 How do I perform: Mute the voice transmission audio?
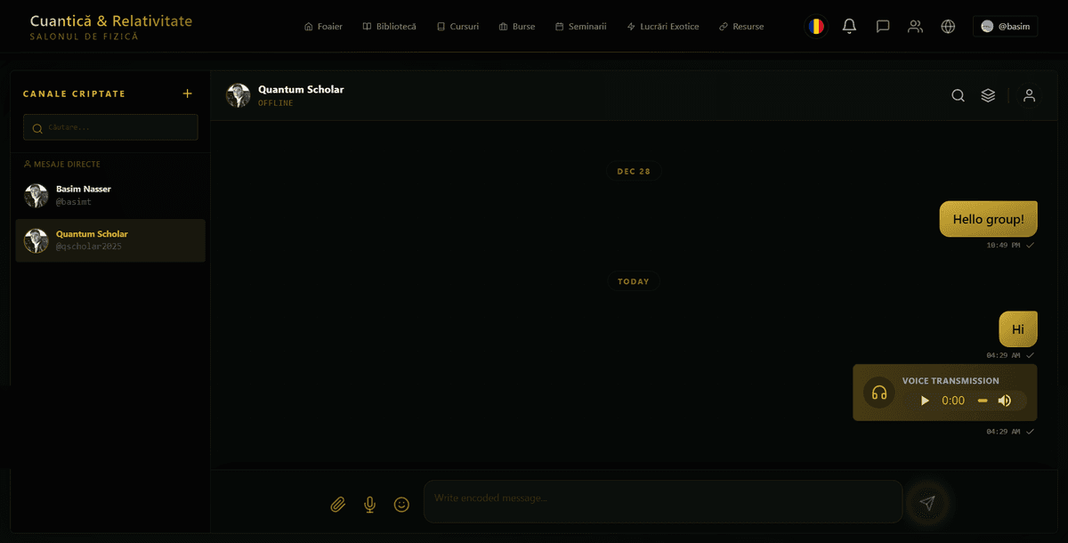1005,401
